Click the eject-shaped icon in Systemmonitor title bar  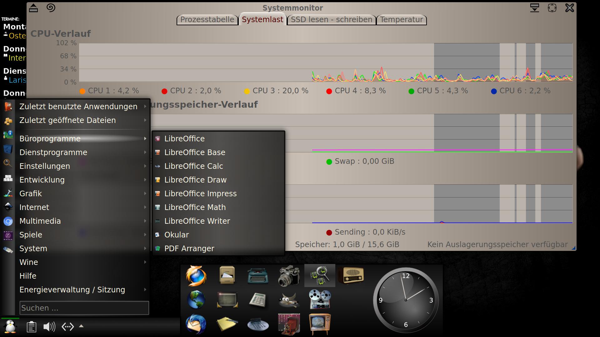pos(33,8)
